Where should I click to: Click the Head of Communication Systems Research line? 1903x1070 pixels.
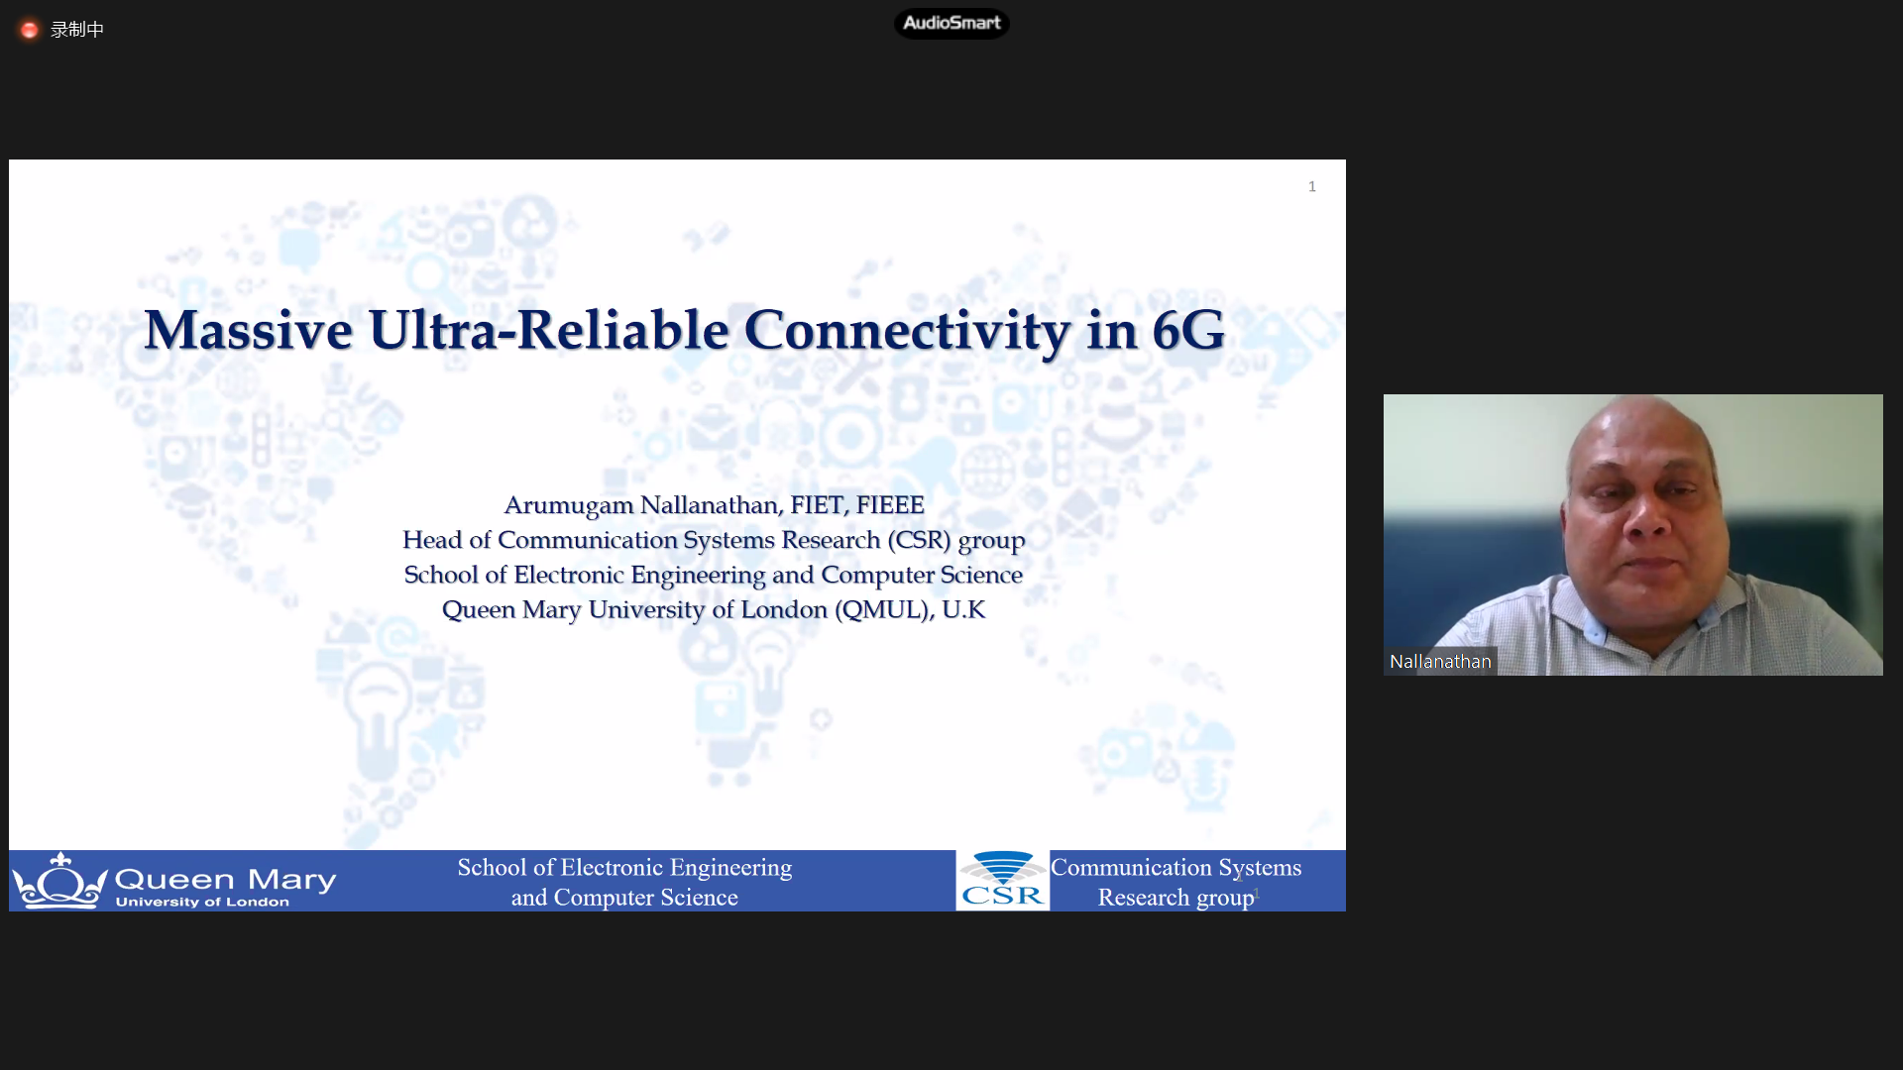[x=714, y=540]
